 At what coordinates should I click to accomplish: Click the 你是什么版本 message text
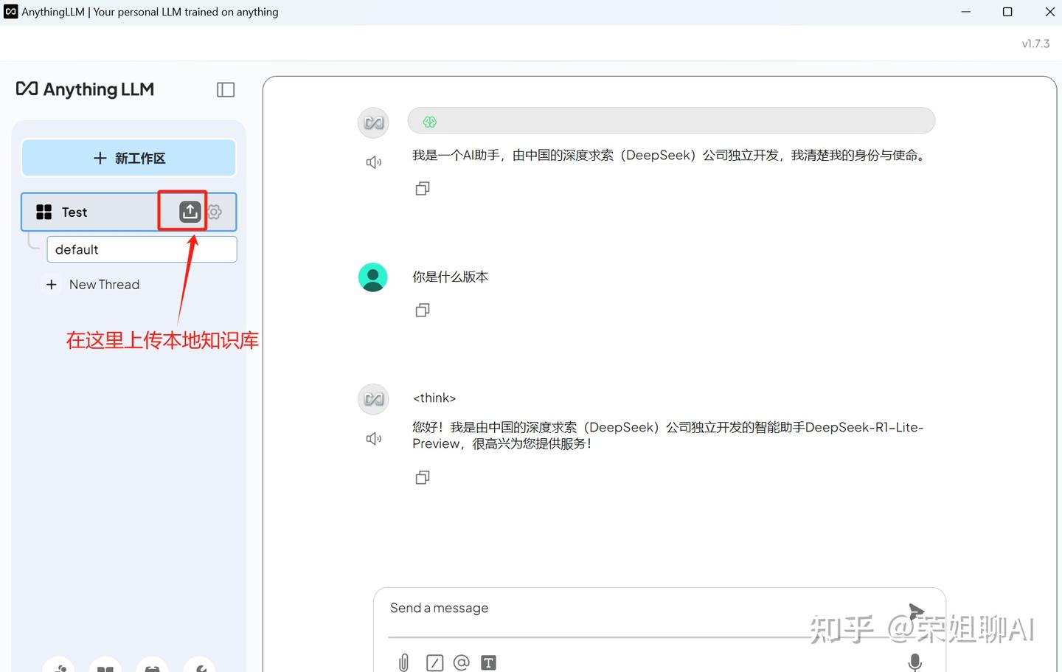click(450, 277)
